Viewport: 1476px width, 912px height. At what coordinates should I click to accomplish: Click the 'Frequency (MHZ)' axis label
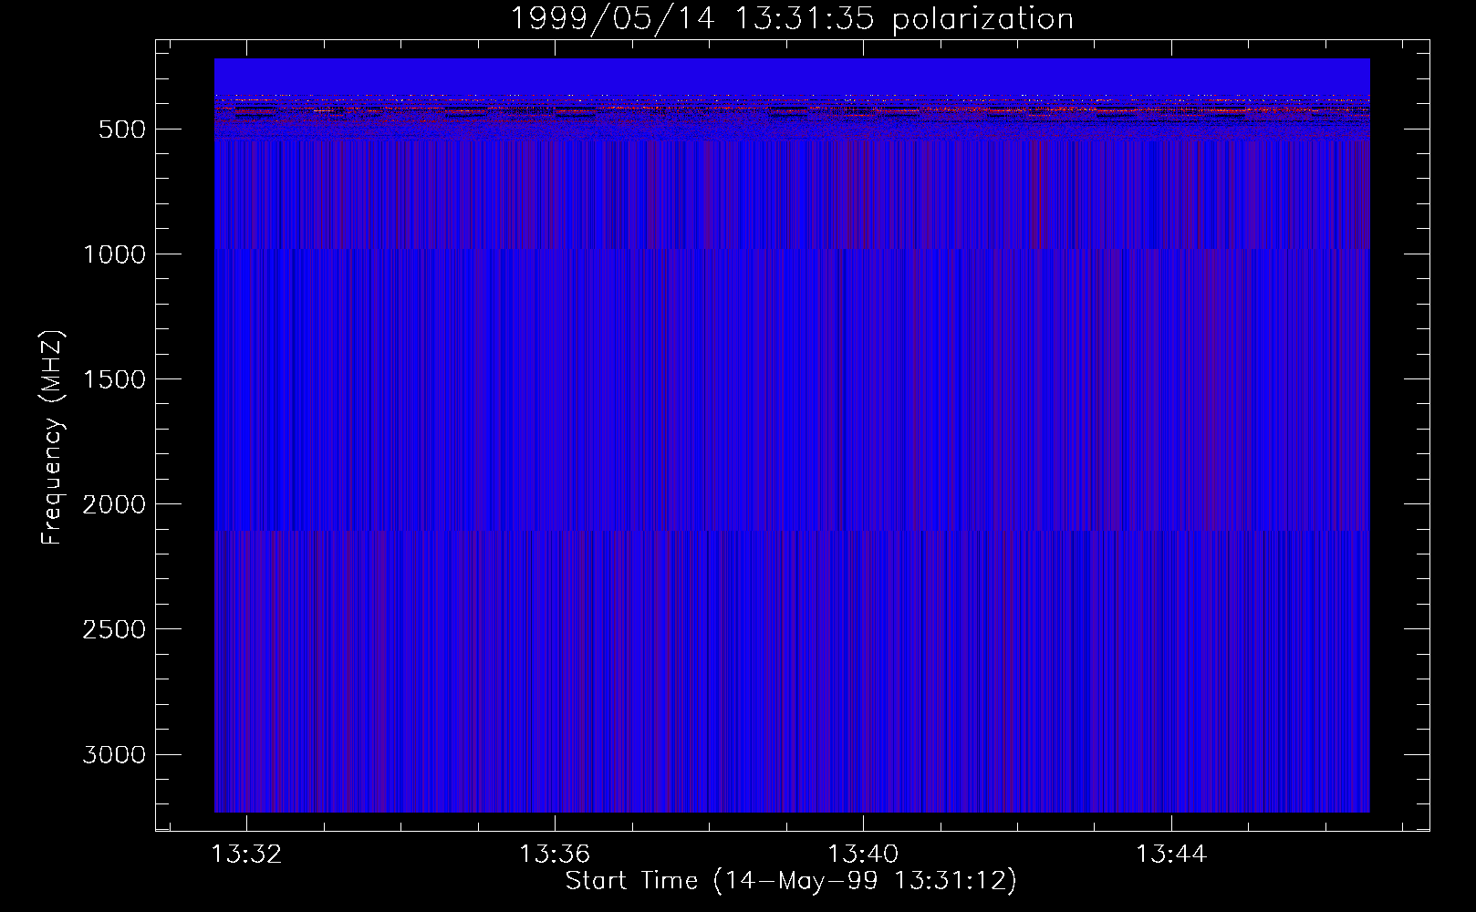coord(52,438)
